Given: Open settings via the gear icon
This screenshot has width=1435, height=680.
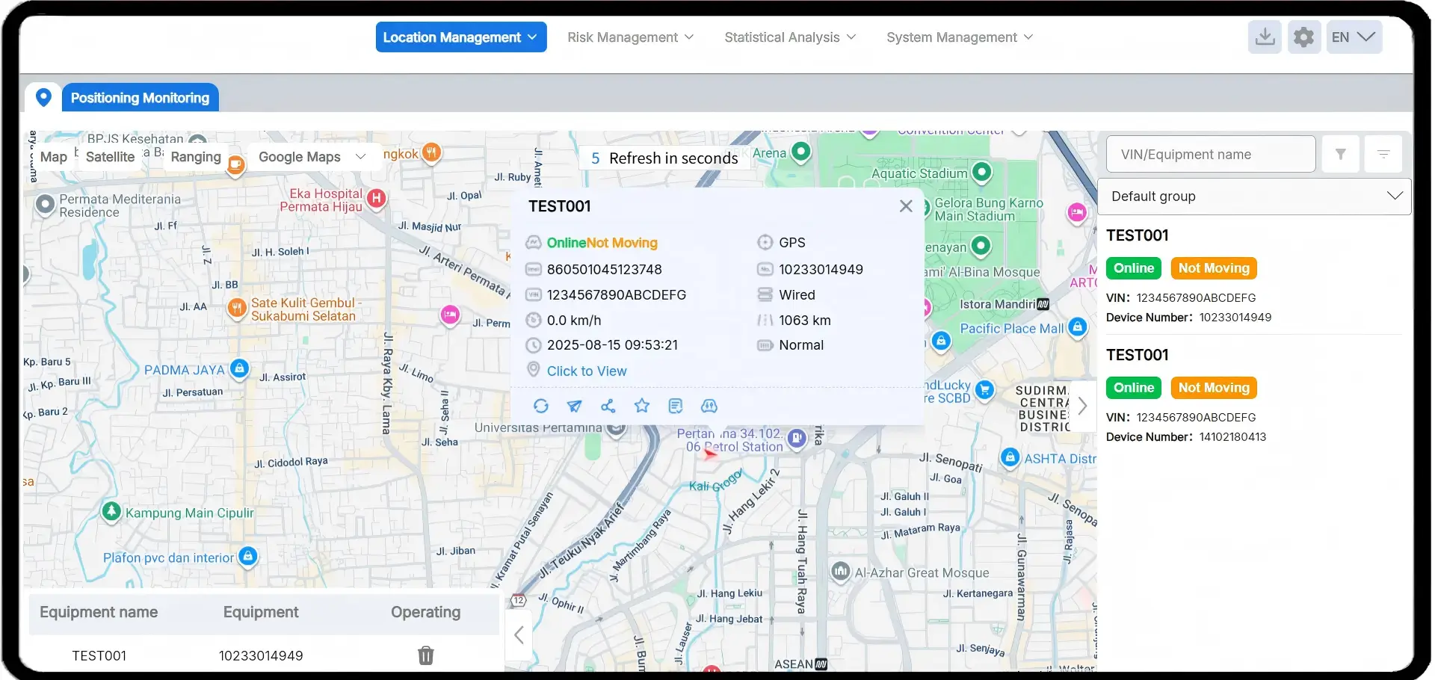Looking at the screenshot, I should tap(1303, 37).
